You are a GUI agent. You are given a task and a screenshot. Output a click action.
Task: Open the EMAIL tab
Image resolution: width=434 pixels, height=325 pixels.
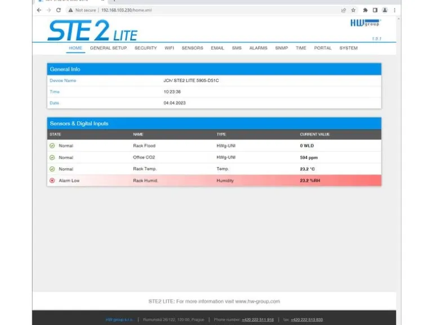pyautogui.click(x=217, y=48)
